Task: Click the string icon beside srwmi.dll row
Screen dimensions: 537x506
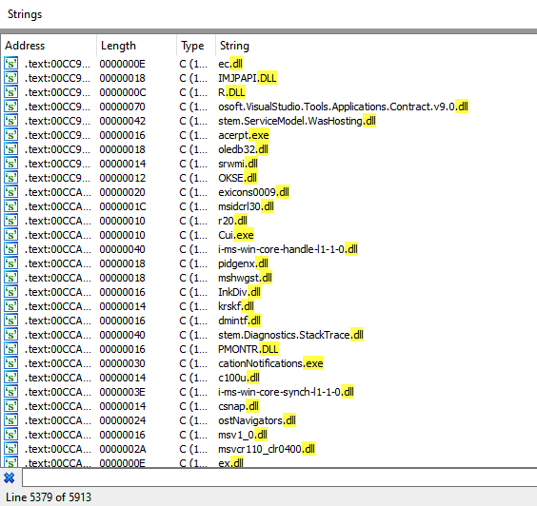Action: pyautogui.click(x=11, y=164)
